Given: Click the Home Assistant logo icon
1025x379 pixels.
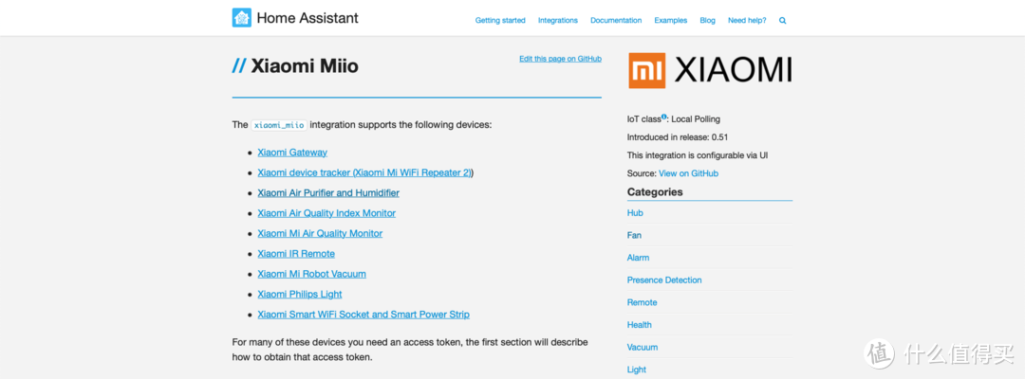Looking at the screenshot, I should click(x=242, y=18).
